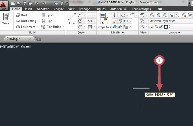Viewport: 193px width, 126px height.
Task: Click the Rotate tool icon
Action: (123, 15)
